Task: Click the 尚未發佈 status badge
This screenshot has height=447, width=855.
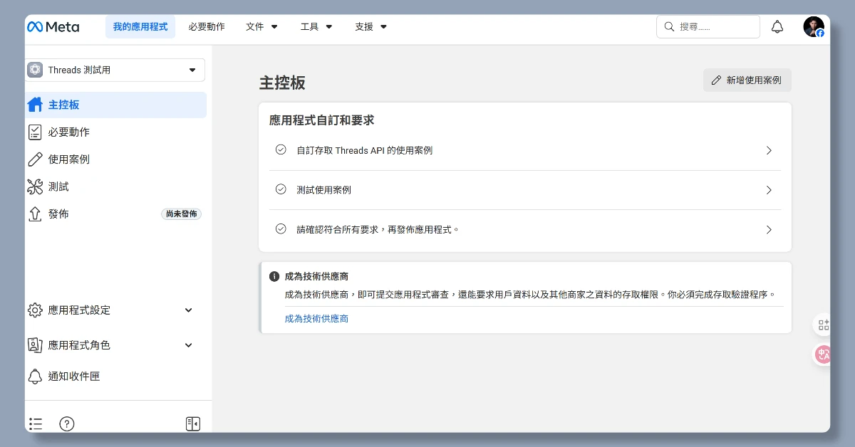Action: [x=181, y=214]
